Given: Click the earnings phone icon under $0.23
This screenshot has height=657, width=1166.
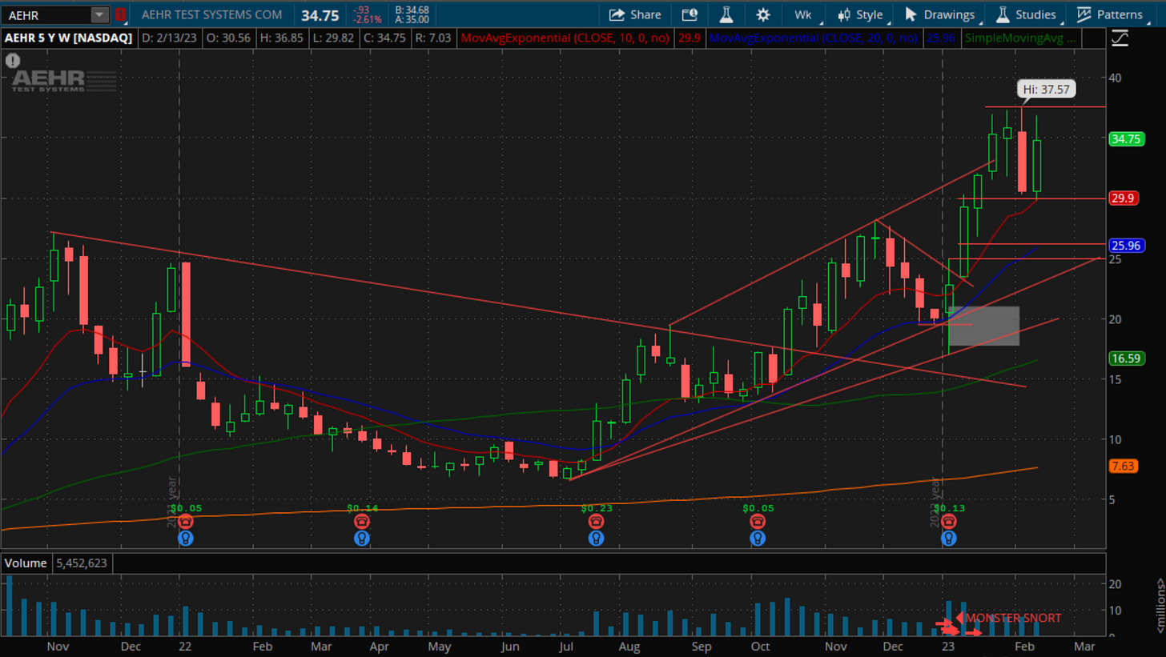Looking at the screenshot, I should (x=596, y=522).
